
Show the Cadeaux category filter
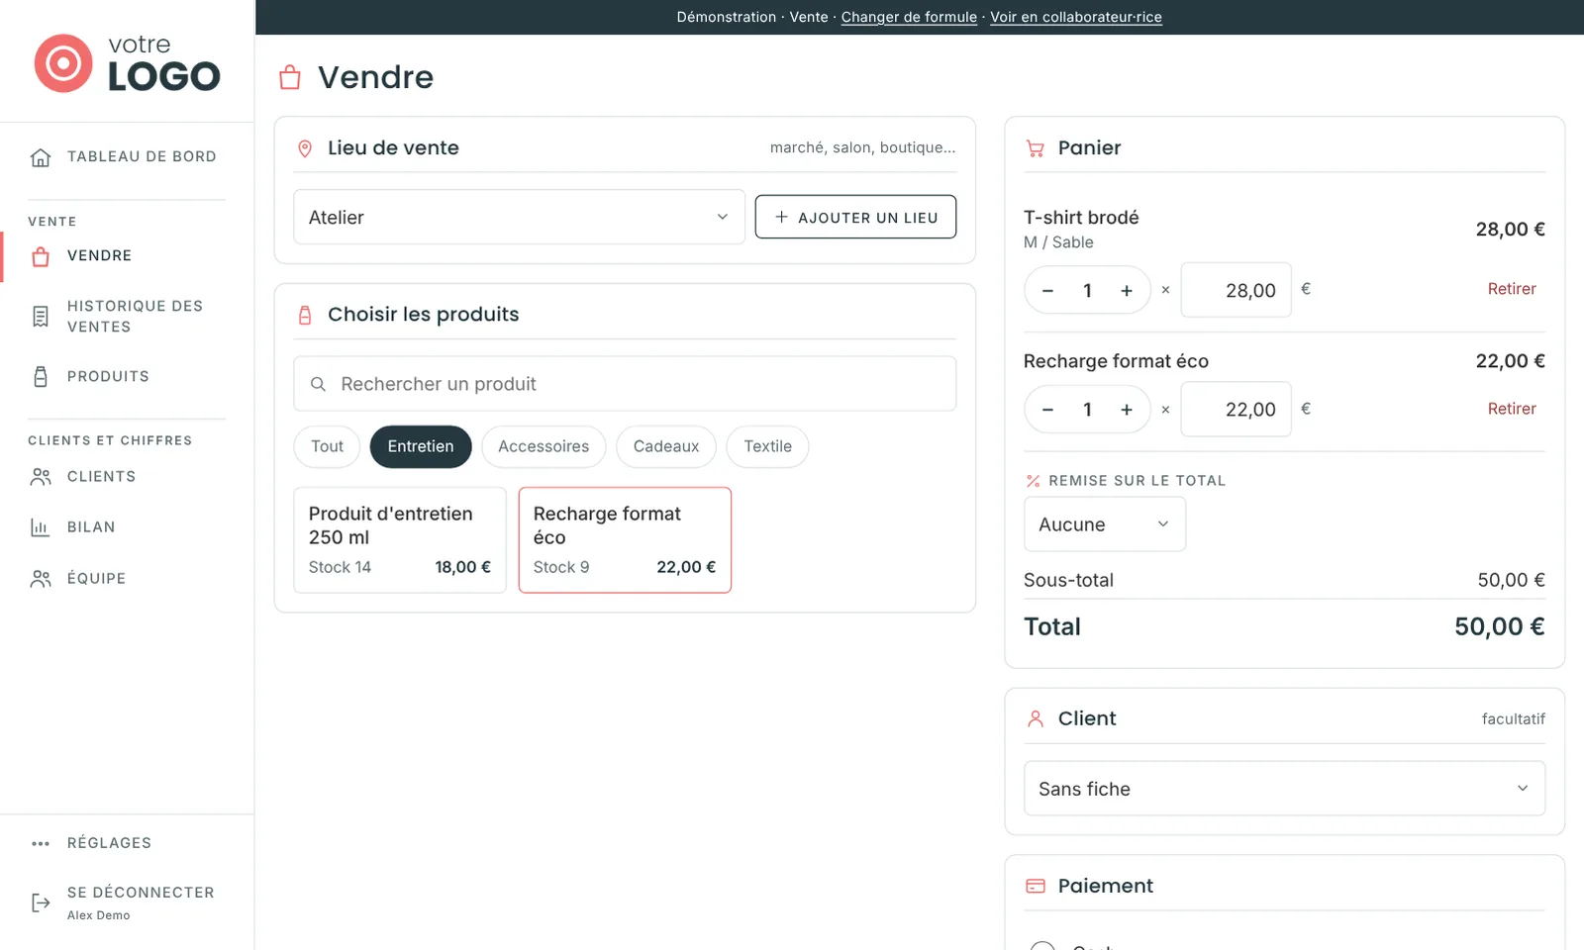coord(666,446)
